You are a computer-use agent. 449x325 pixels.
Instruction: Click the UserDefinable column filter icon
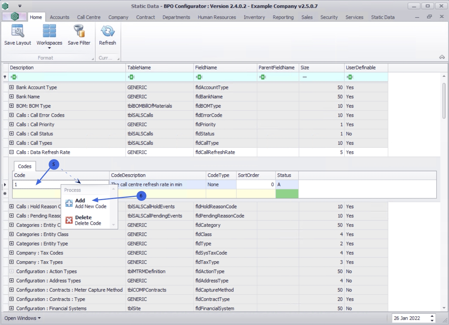(x=350, y=77)
